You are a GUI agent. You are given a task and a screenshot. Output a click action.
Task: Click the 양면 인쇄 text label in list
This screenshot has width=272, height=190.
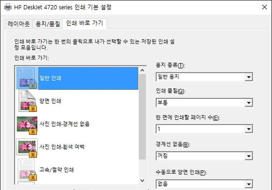[x=51, y=101]
